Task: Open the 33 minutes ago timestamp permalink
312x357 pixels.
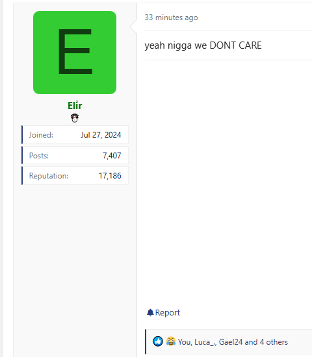Action: tap(171, 18)
